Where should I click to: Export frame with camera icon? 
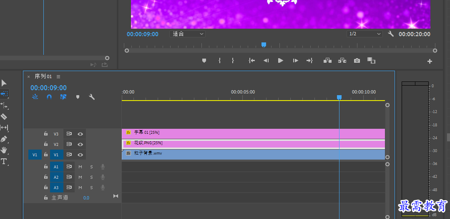[357, 61]
